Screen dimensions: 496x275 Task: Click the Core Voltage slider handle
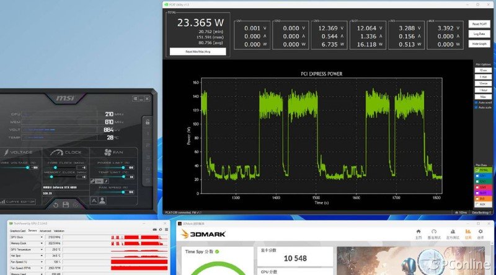coord(27,167)
